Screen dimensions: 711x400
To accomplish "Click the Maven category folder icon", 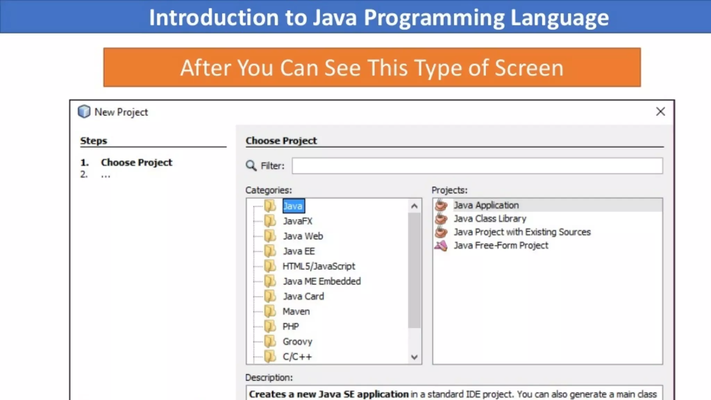I will pyautogui.click(x=270, y=311).
